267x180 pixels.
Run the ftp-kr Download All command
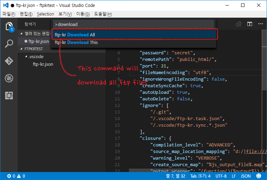[x=133, y=35]
